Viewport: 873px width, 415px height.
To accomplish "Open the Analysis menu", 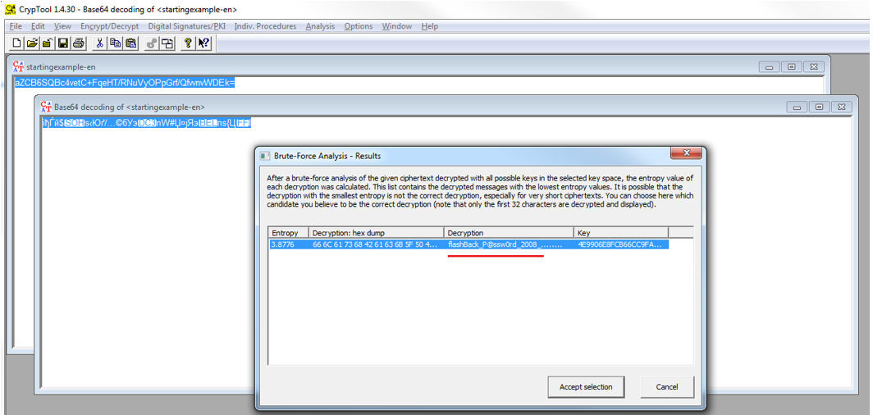I will 320,26.
